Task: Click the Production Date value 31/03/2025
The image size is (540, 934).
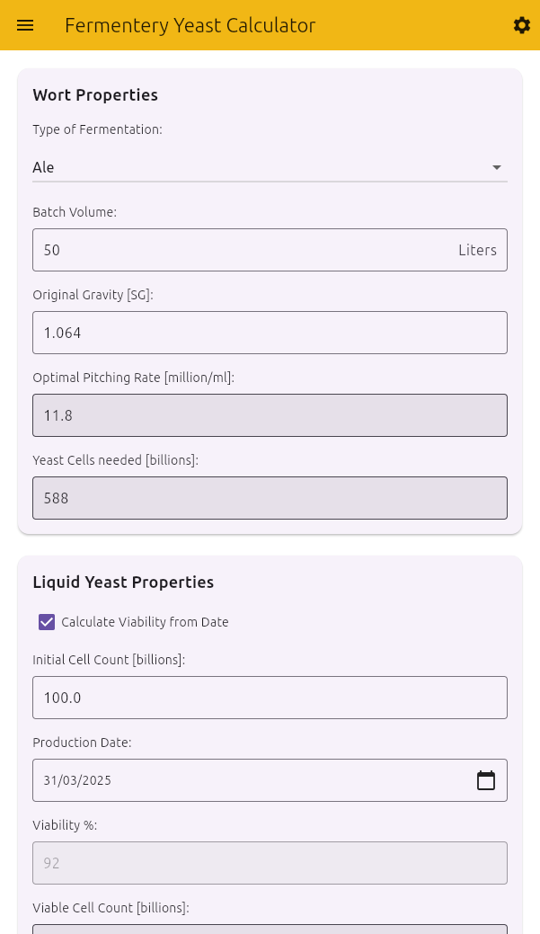Action: pos(77,780)
